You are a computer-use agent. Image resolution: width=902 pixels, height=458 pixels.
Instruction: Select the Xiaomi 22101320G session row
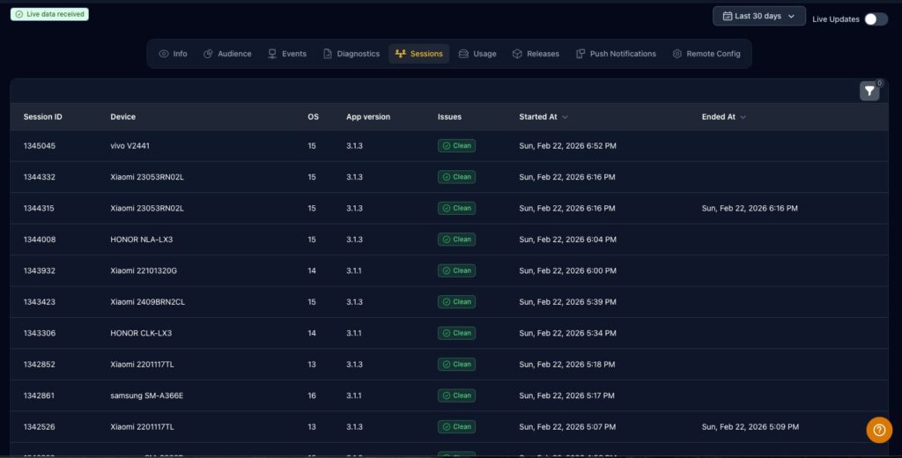pos(144,270)
